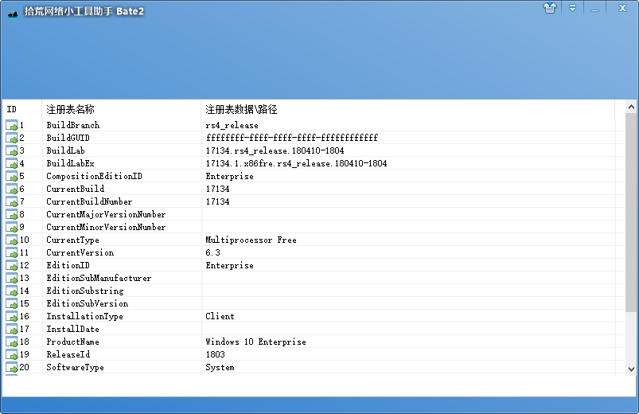Select the SoftwareType name cell
The width and height of the screenshot is (639, 414).
click(x=76, y=368)
